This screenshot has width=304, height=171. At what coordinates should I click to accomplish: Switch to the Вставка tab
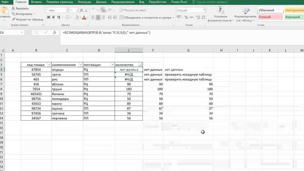(x=36, y=2)
